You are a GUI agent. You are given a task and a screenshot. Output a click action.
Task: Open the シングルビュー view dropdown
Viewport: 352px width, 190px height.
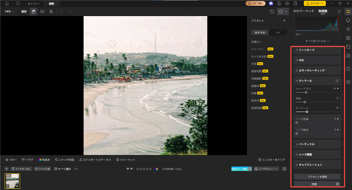click(x=266, y=169)
